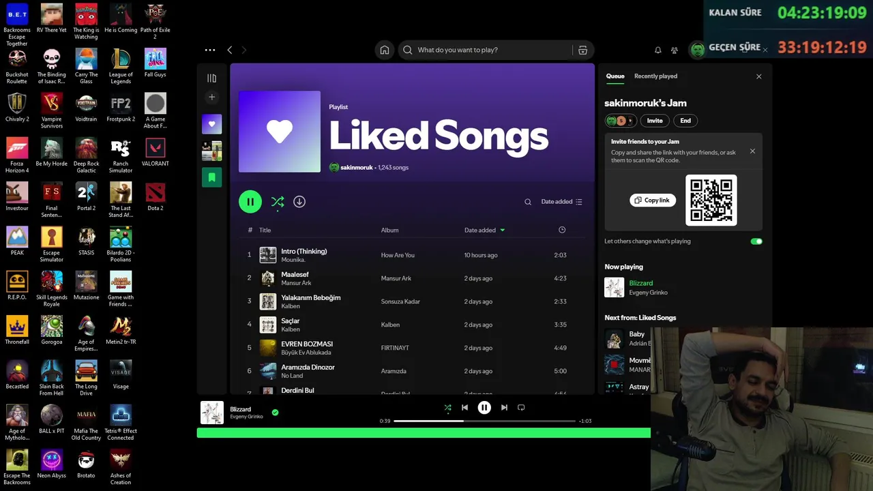Open album Sonsuza Kadar

[400, 301]
